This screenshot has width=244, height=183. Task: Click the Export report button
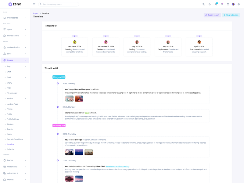tap(212, 15)
